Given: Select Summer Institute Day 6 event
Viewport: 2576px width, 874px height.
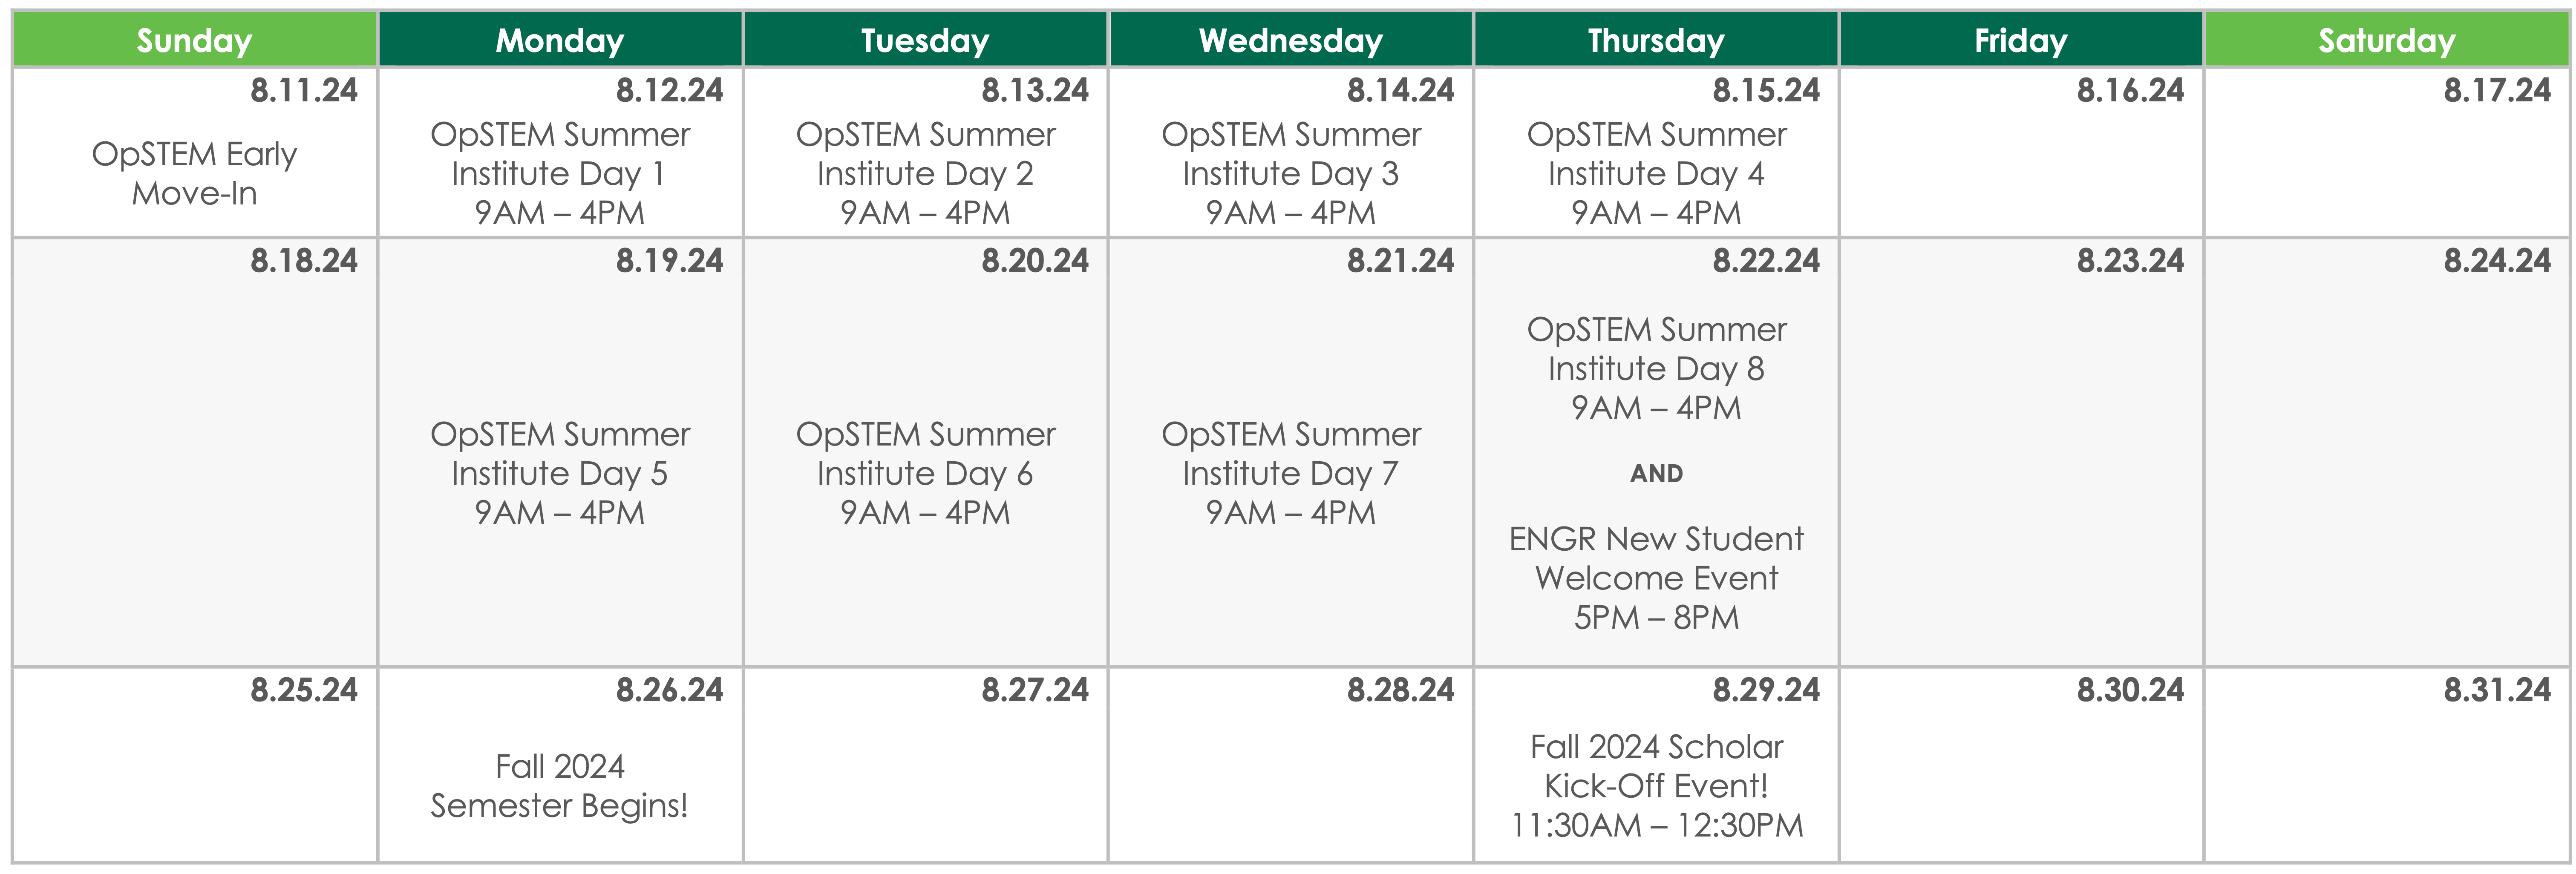Looking at the screenshot, I should tap(925, 473).
